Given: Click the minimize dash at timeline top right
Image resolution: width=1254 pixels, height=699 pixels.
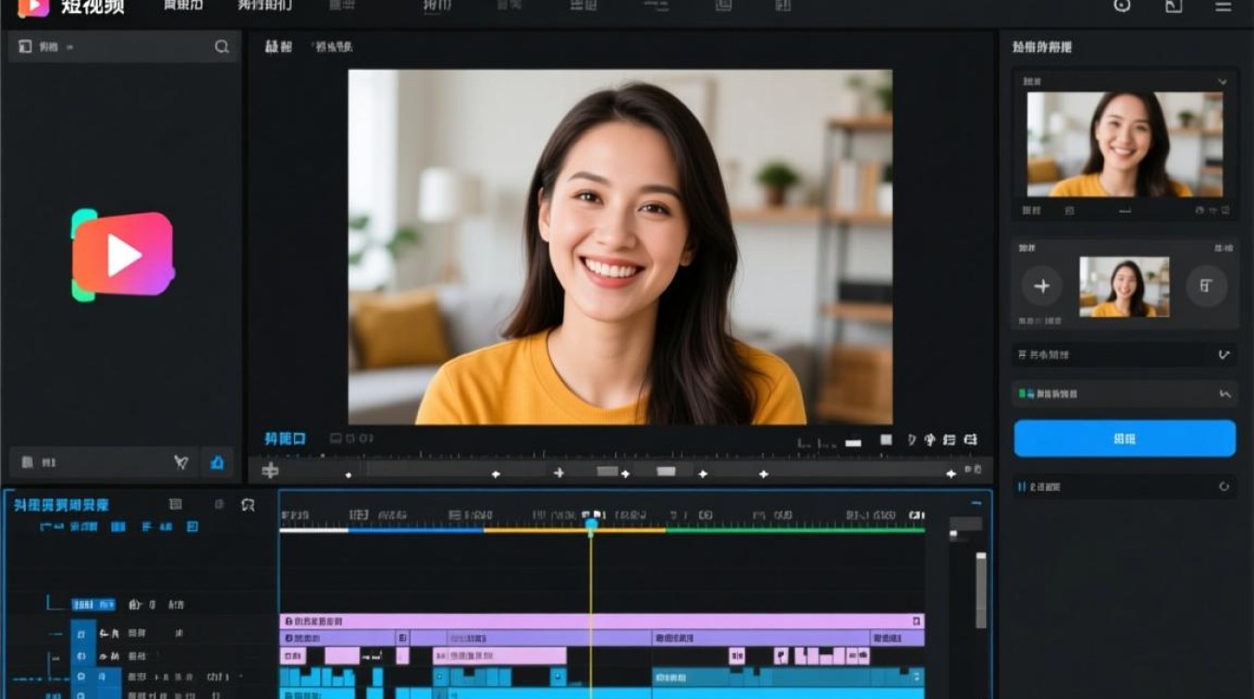Looking at the screenshot, I should pyautogui.click(x=976, y=503).
